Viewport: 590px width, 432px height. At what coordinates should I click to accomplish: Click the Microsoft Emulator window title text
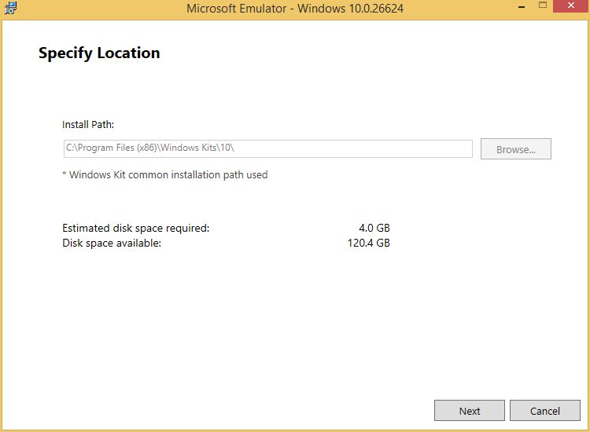(295, 9)
